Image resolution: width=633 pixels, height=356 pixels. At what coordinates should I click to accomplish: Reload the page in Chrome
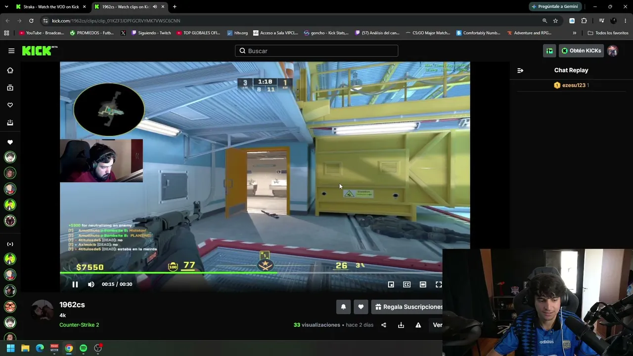coord(31,21)
